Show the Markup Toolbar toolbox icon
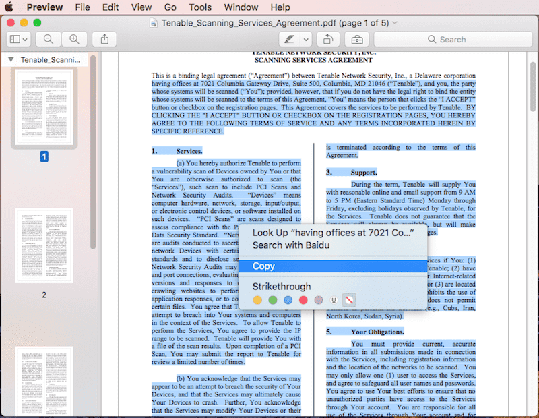 pyautogui.click(x=357, y=39)
